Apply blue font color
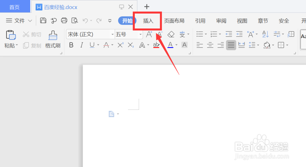The width and height of the screenshot is (306, 167). pyautogui.click(x=170, y=45)
